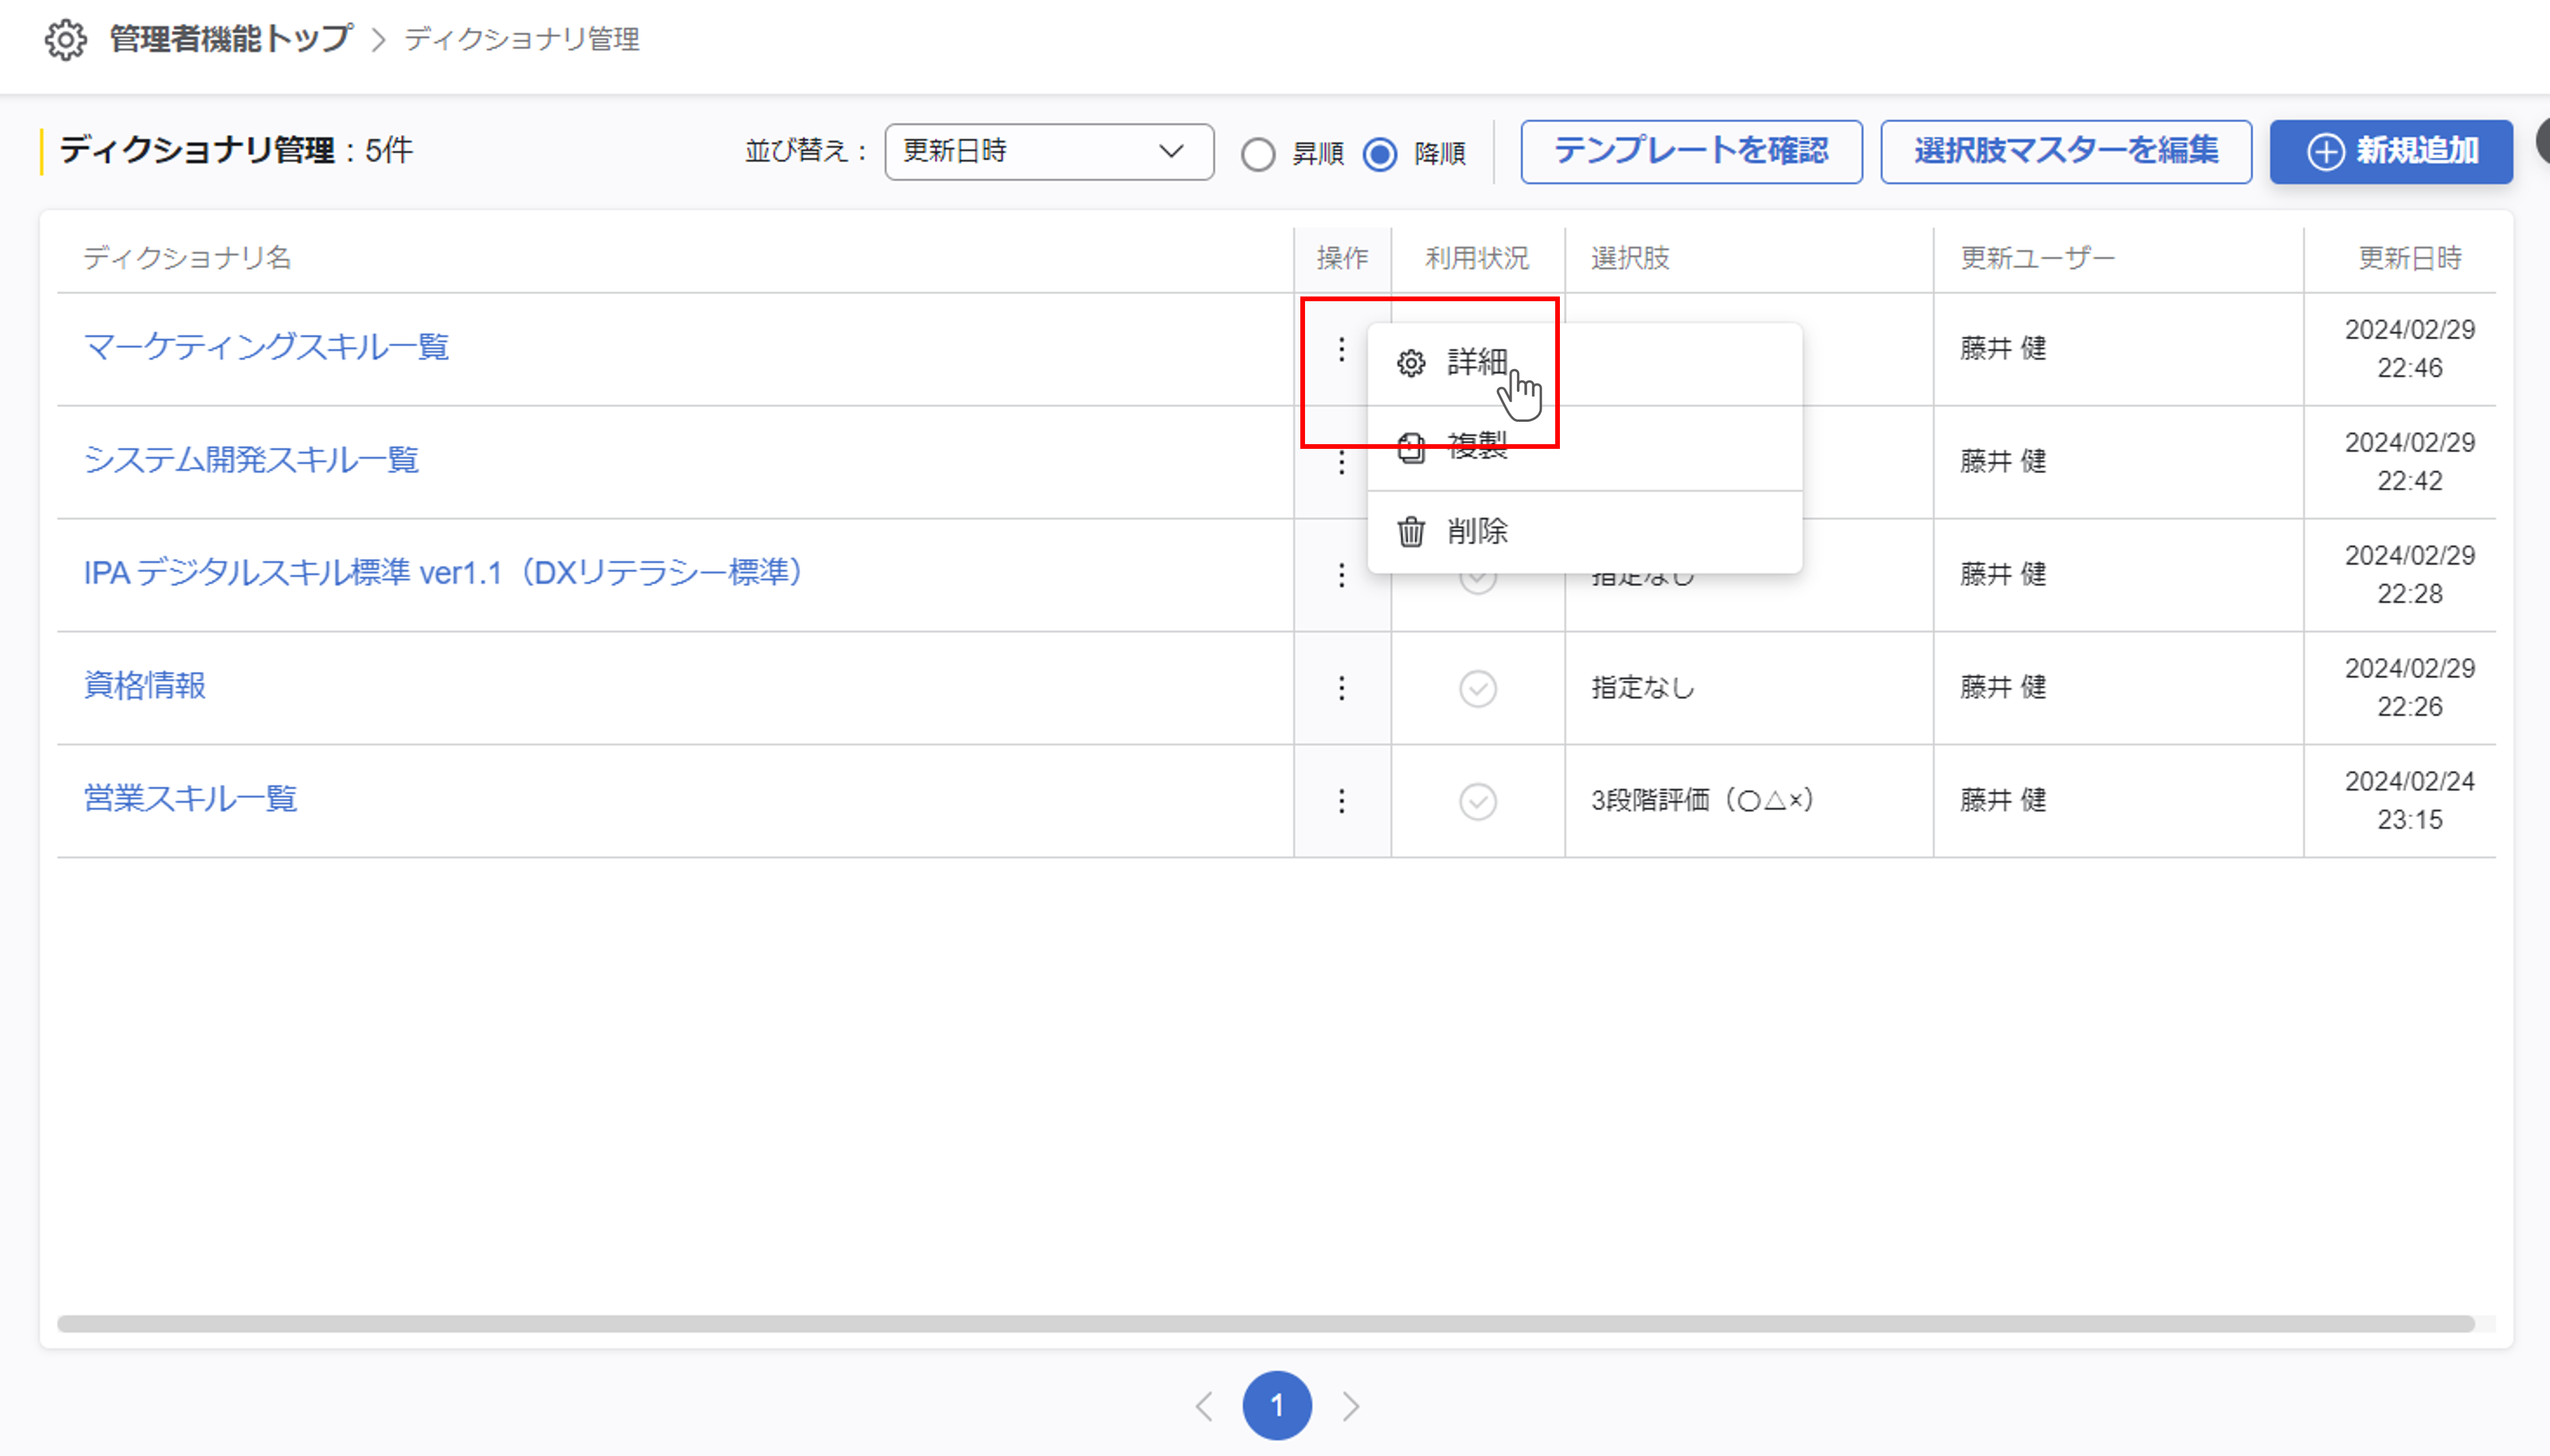Click the horizontal scrollbar below the table
The width and height of the screenshot is (2550, 1456).
(x=1266, y=1324)
